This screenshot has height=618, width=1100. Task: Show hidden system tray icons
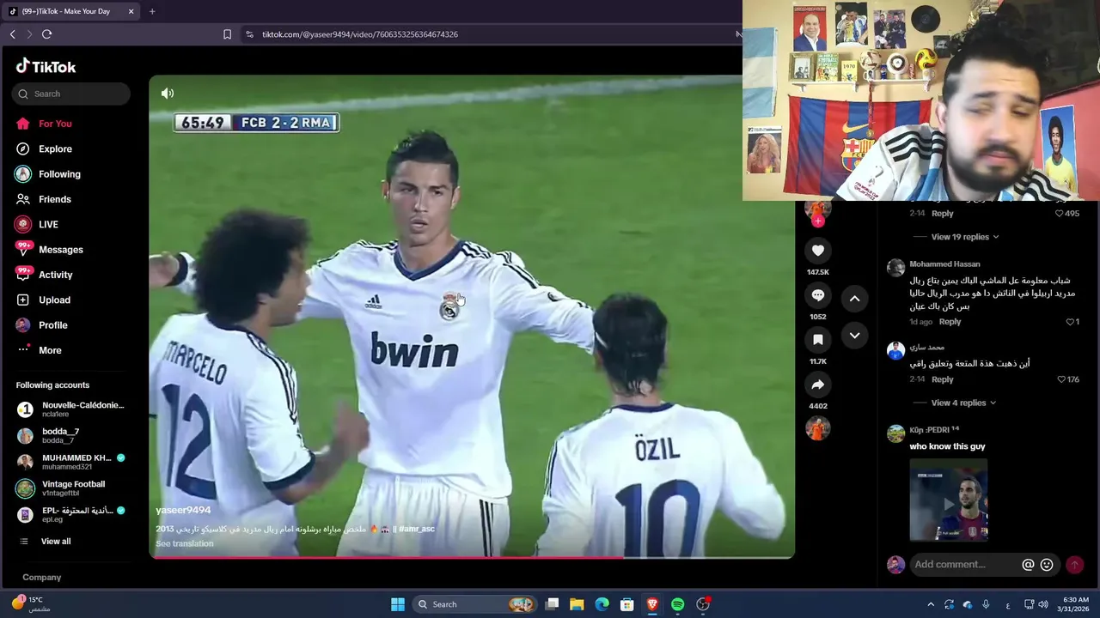[931, 604]
